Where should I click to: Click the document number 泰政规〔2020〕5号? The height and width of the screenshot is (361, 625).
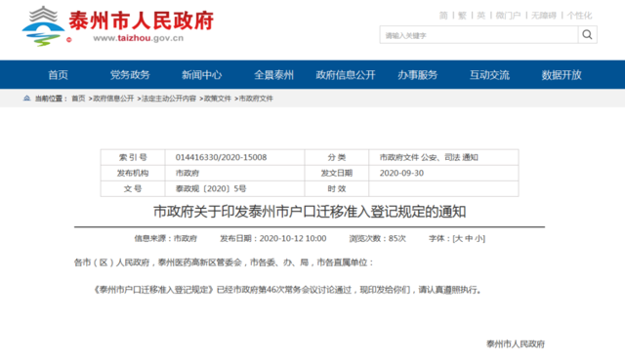tap(211, 188)
